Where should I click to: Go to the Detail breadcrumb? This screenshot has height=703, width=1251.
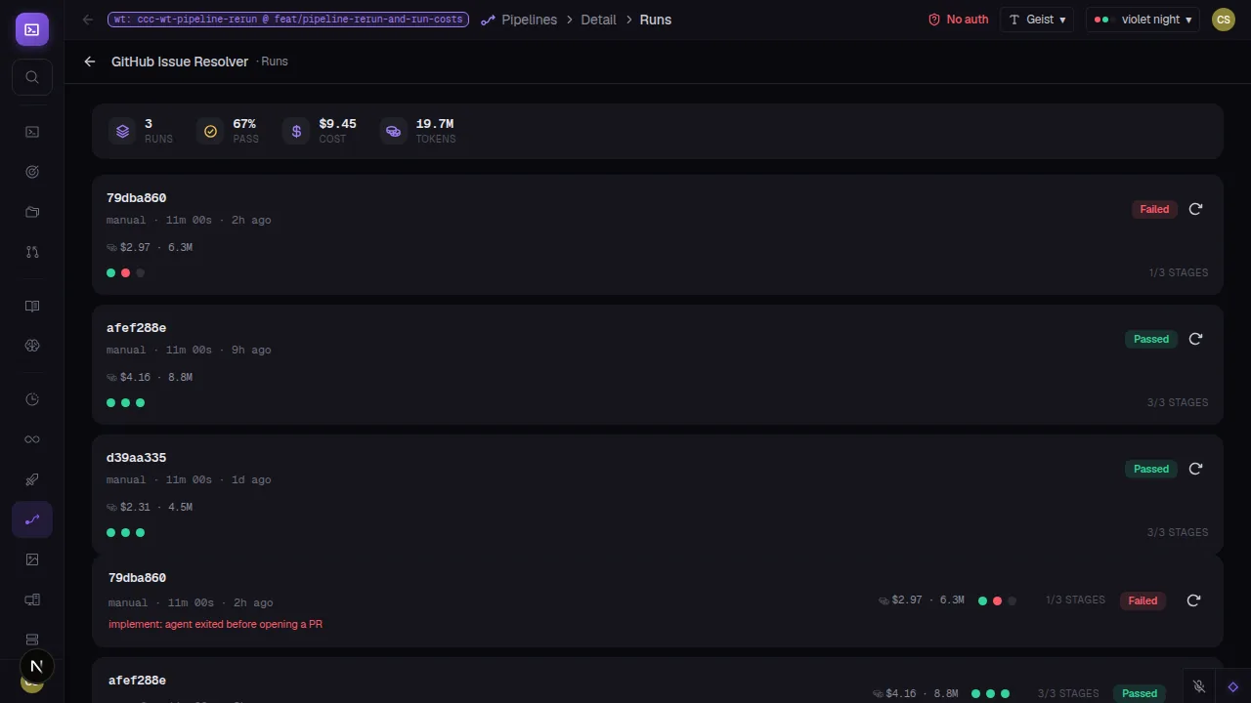coord(599,20)
